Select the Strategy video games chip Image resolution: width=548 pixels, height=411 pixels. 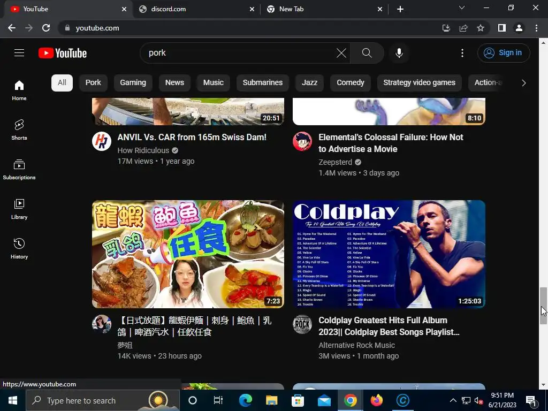tap(419, 83)
